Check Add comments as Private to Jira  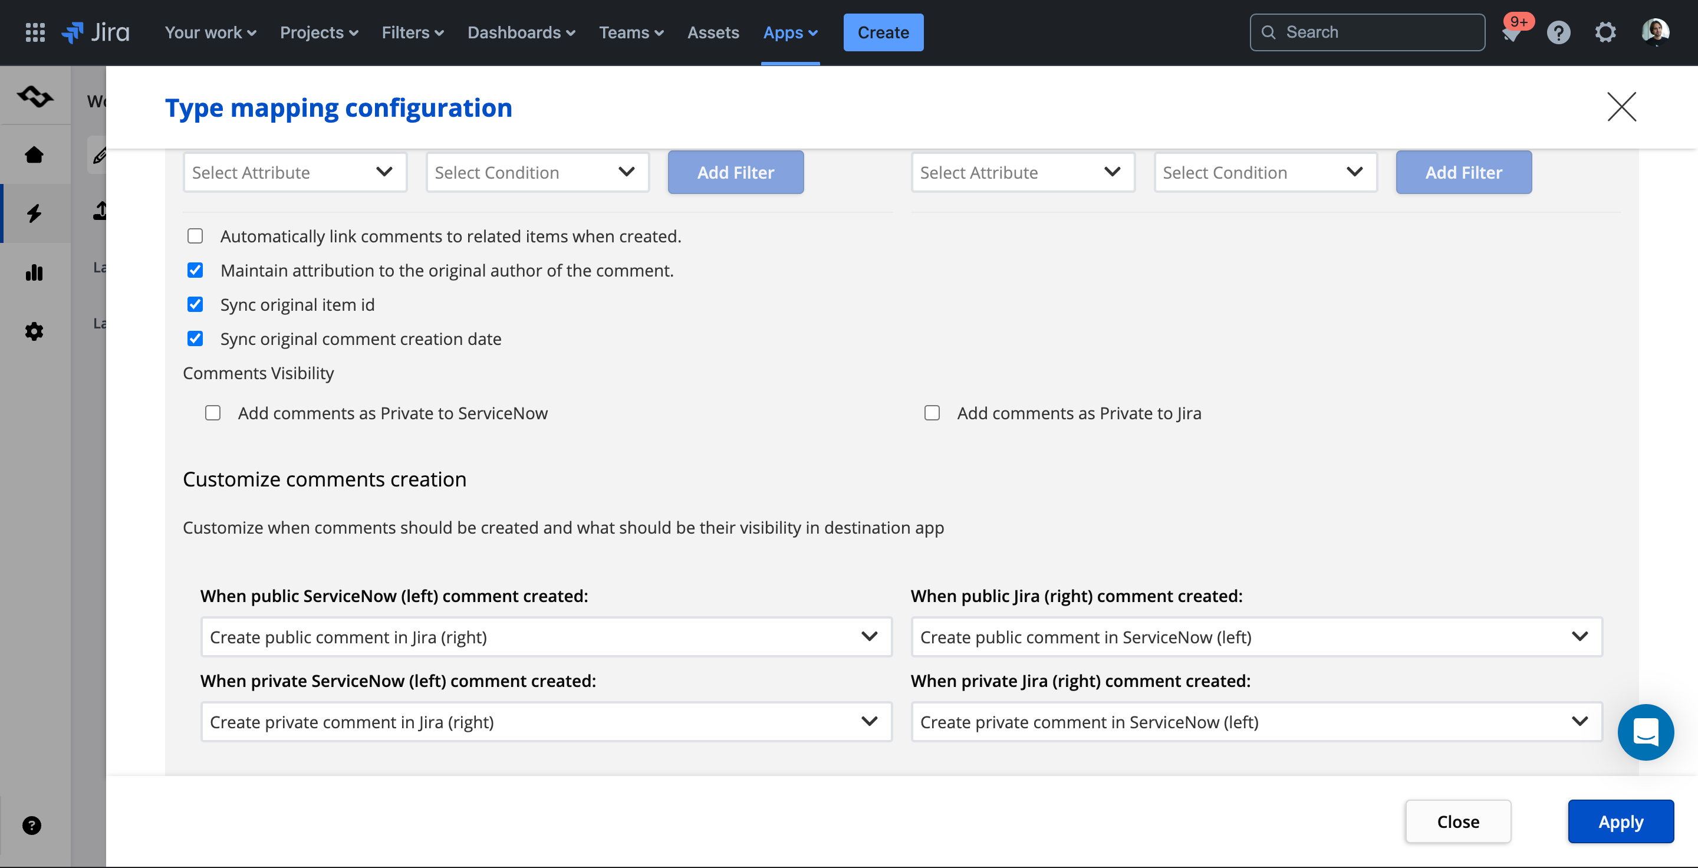932,413
